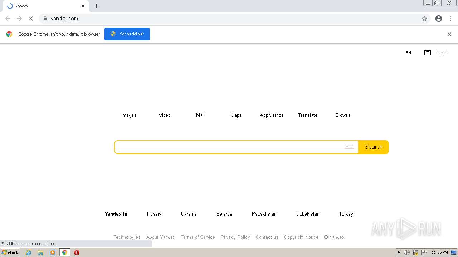Open About Yandex page
This screenshot has height=257, width=458.
coord(161,237)
